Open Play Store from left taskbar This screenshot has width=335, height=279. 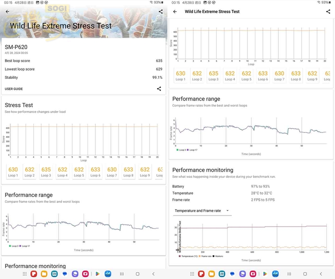[x=97, y=274]
